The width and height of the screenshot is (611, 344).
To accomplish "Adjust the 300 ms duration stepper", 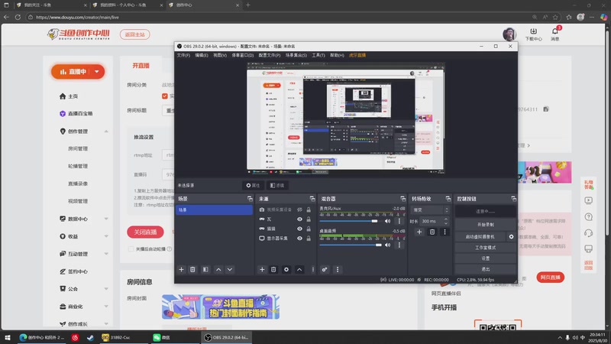I will [x=446, y=221].
